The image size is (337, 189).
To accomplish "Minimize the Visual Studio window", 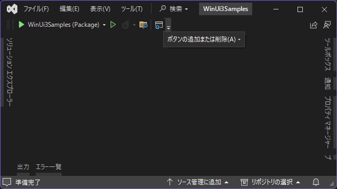I will pos(276,9).
